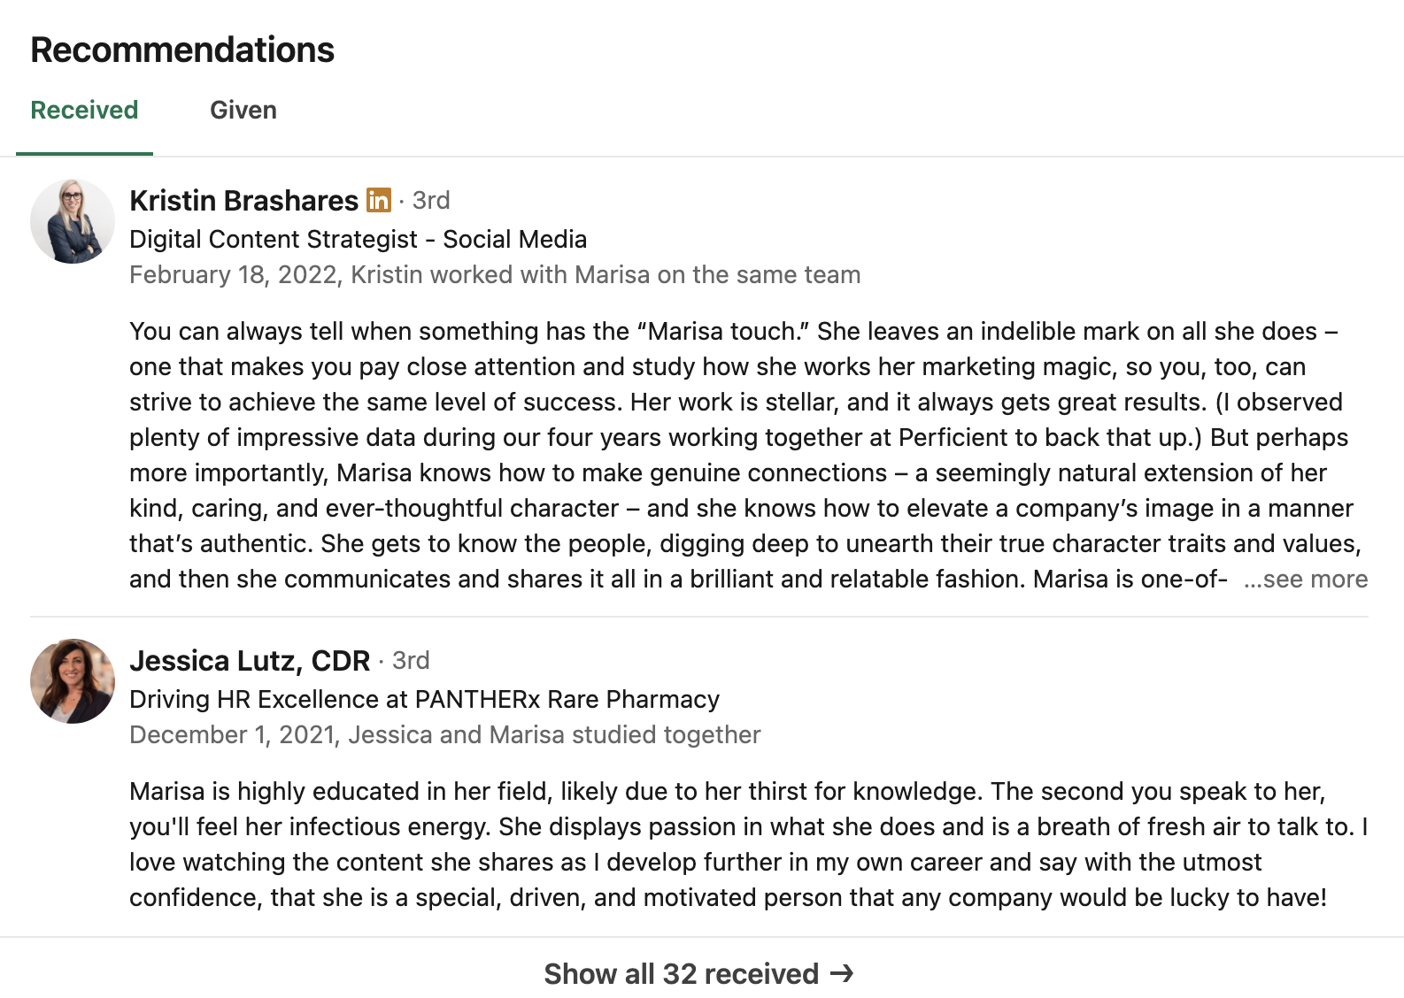Switch to the Received recommendations tab

click(x=84, y=111)
